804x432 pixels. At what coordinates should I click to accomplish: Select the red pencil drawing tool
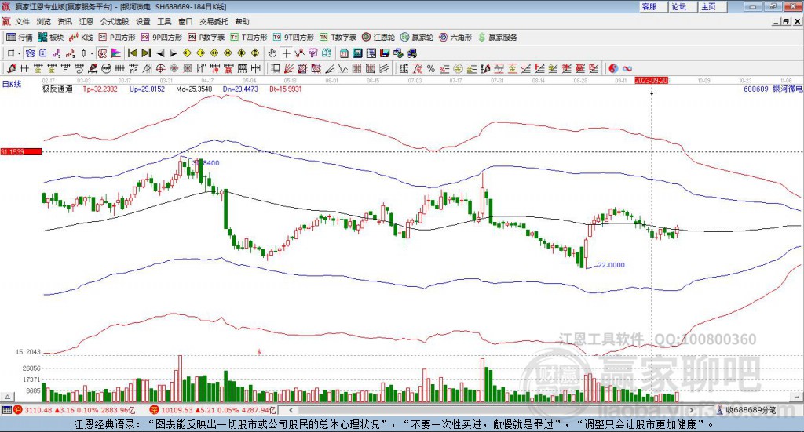11,68
